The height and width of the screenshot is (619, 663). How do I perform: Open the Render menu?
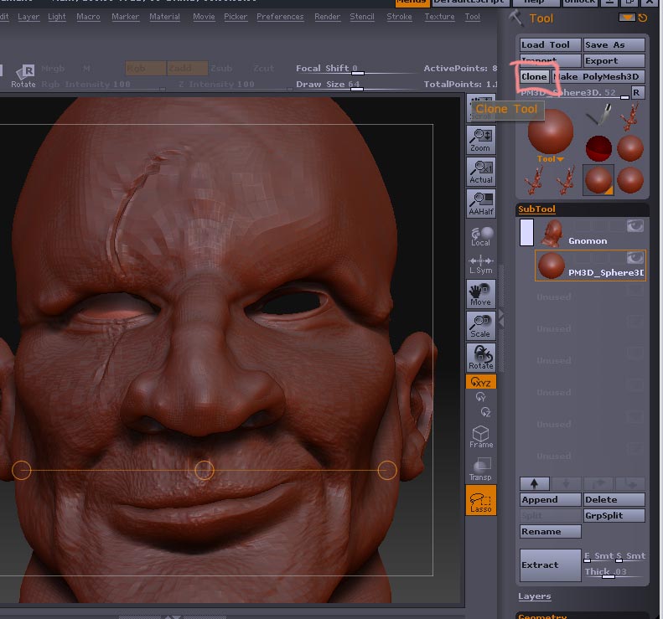click(327, 17)
